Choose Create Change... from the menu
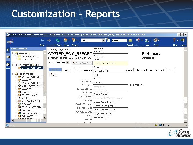193x145 pixels. (x=111, y=94)
